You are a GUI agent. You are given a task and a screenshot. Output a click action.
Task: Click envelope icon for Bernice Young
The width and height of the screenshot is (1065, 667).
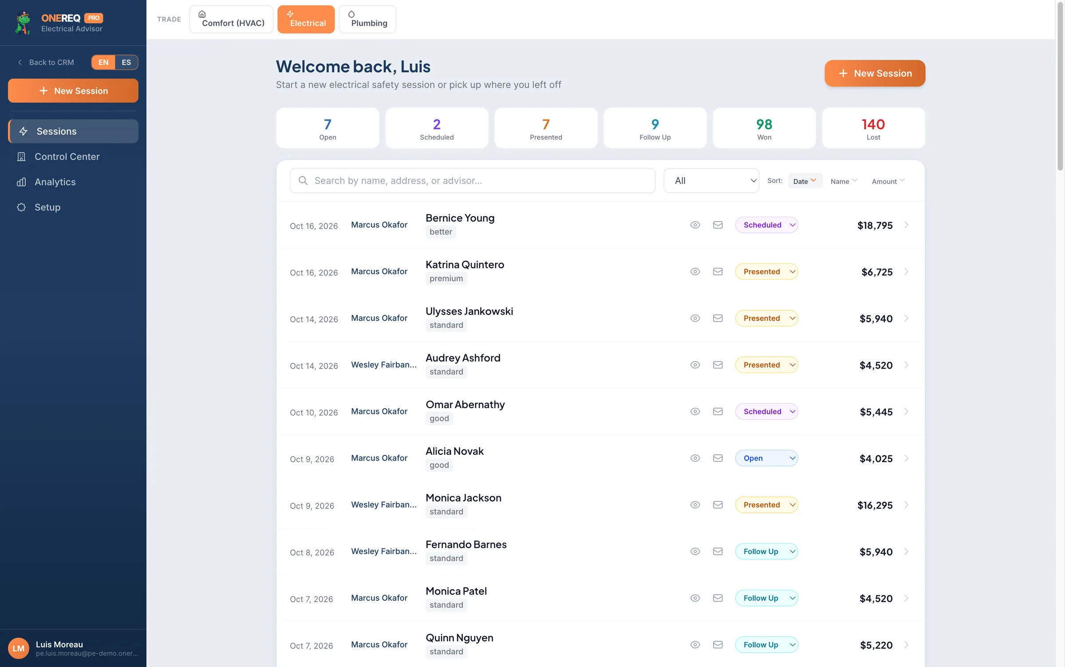coord(718,225)
